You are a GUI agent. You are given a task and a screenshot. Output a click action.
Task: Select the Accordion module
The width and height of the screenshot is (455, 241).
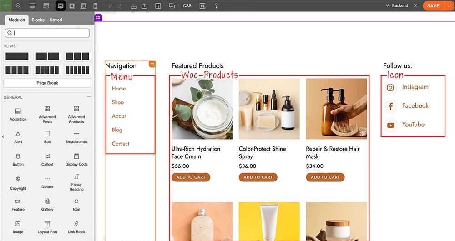(x=18, y=114)
